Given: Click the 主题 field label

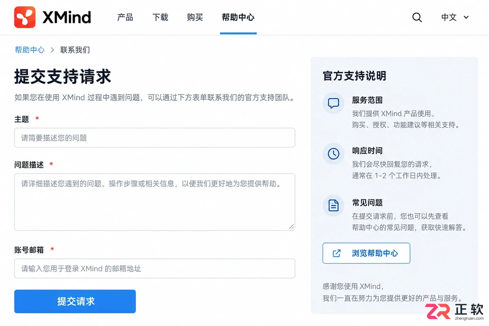Looking at the screenshot, I should coord(22,119).
